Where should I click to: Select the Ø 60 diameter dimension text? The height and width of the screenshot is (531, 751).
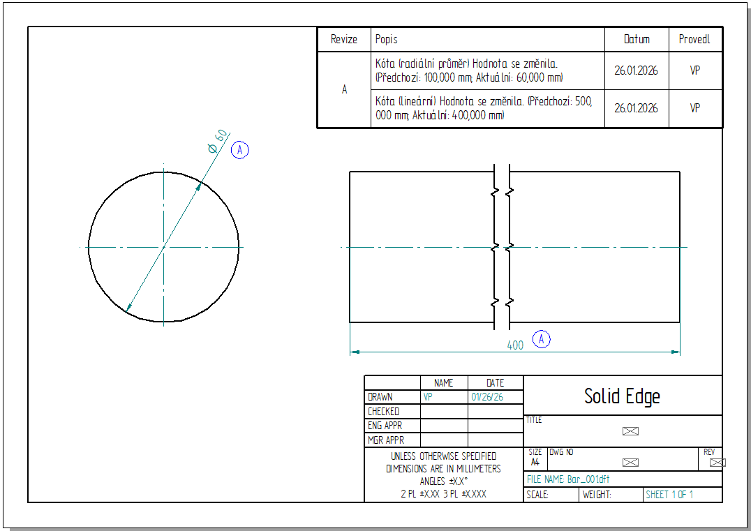(x=216, y=141)
